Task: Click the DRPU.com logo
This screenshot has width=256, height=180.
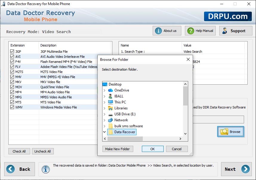Action: point(228,16)
